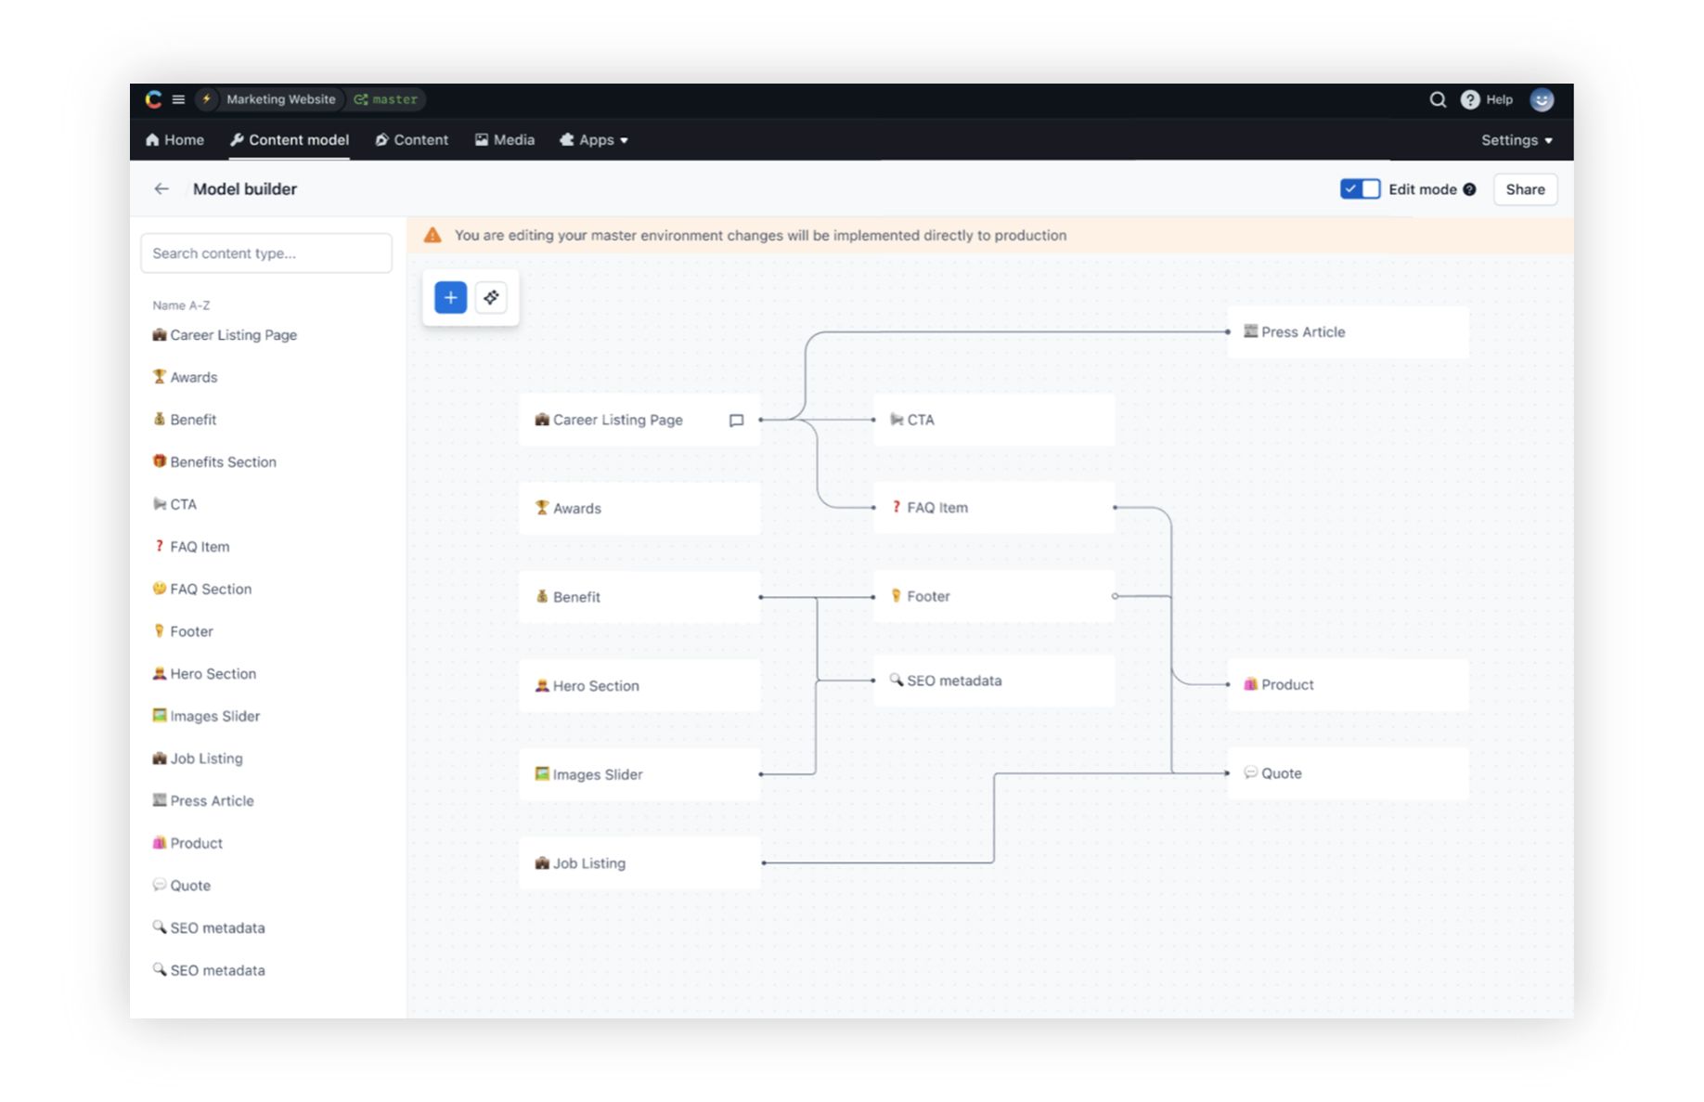Select Benefit in sidebar list

coord(185,419)
